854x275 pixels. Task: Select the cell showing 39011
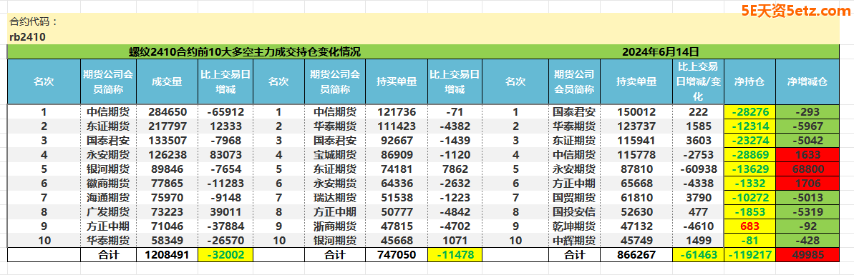click(225, 211)
